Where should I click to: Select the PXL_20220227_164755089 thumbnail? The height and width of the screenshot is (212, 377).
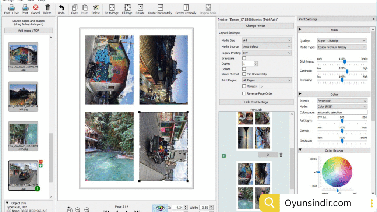point(23,134)
